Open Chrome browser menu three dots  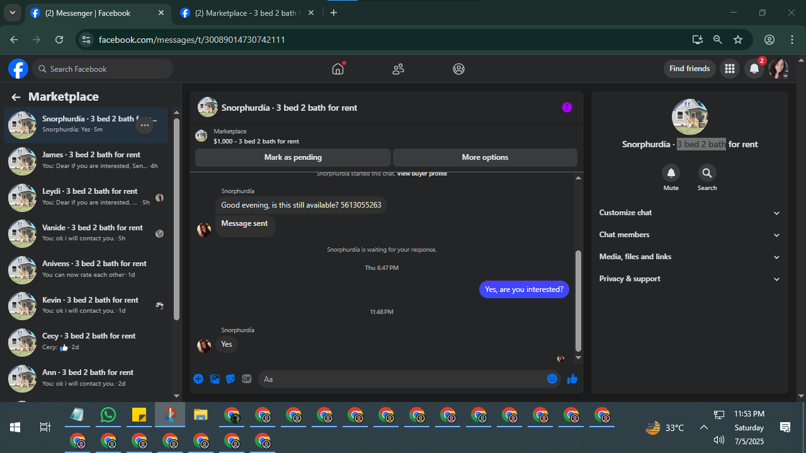[792, 40]
